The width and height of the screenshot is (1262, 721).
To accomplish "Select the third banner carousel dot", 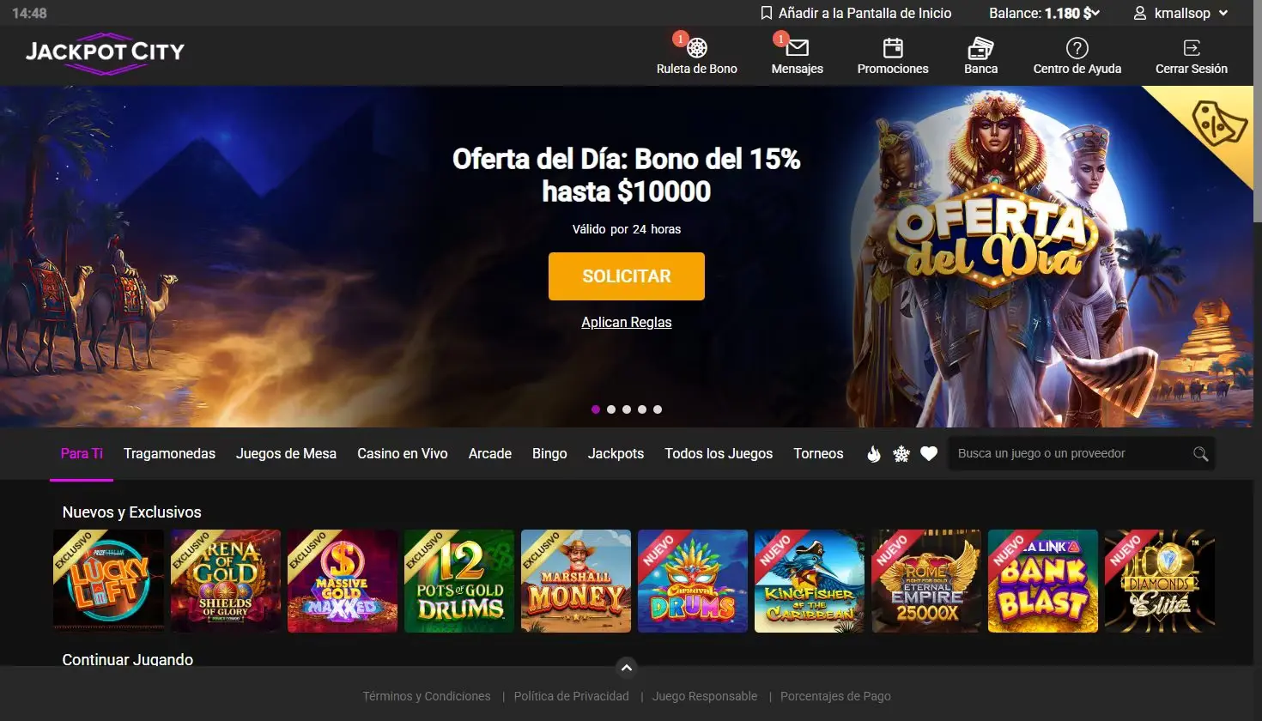I will click(627, 409).
